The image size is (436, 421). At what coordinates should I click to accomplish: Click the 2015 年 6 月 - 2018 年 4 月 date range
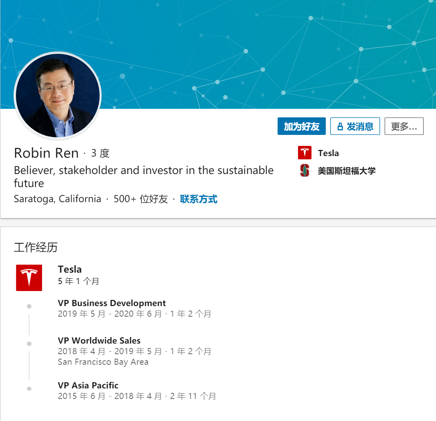pyautogui.click(x=110, y=396)
